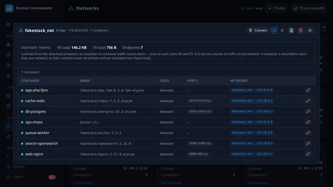Open the Networks sidebar icon
The width and height of the screenshot is (333, 187).
pyautogui.click(x=8, y=126)
